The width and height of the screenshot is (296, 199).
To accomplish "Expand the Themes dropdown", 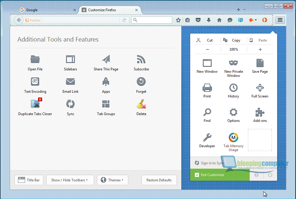I will [x=112, y=180].
